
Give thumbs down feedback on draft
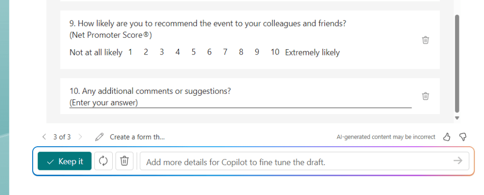[x=463, y=137]
